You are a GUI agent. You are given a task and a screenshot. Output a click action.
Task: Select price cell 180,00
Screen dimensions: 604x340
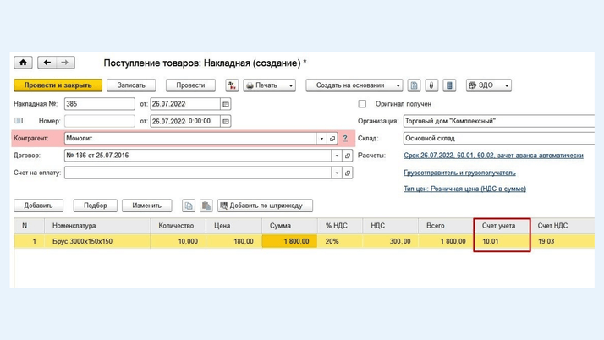[x=233, y=241]
